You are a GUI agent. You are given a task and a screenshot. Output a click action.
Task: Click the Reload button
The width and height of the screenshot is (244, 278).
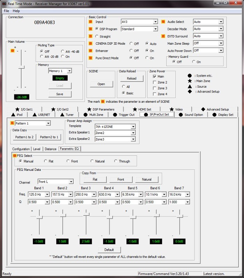click(132, 78)
